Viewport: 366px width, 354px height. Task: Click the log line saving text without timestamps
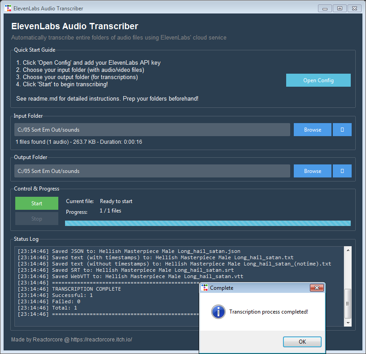[x=174, y=264]
